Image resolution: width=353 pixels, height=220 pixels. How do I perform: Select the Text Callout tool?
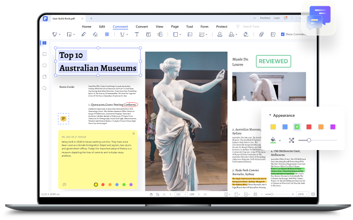pyautogui.click(x=160, y=34)
